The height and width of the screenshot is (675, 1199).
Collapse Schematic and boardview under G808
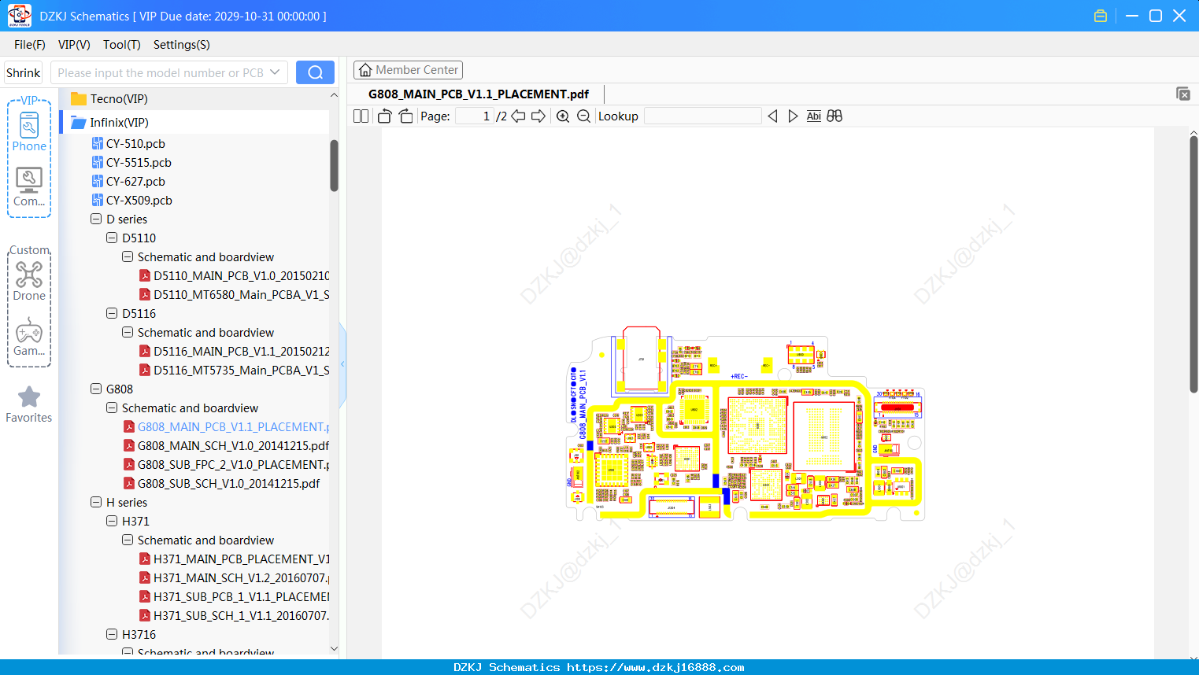tap(112, 408)
